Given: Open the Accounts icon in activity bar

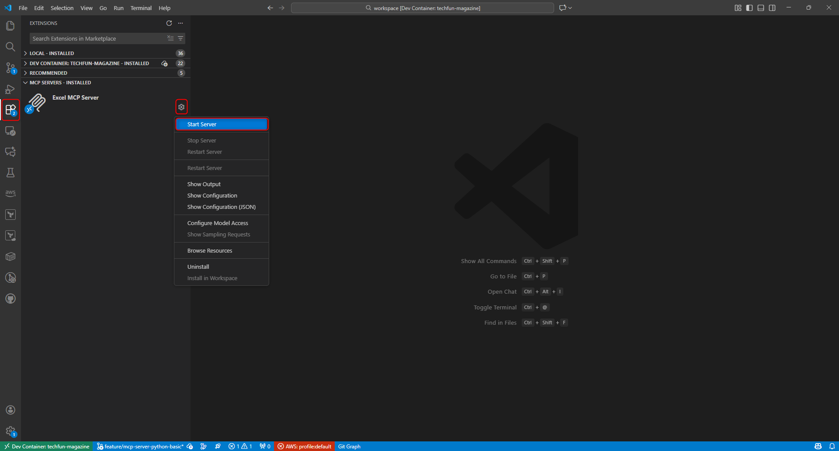Looking at the screenshot, I should click(x=10, y=410).
